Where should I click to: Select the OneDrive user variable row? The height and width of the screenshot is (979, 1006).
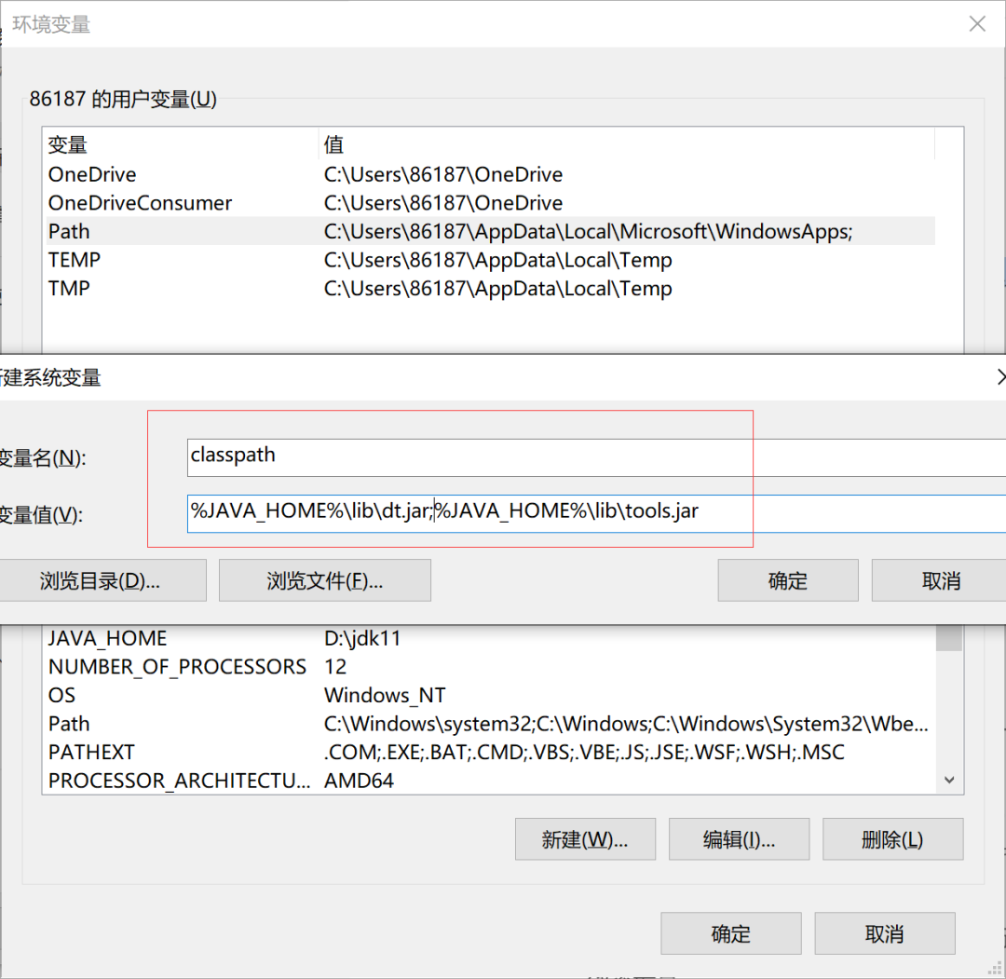pyautogui.click(x=489, y=174)
